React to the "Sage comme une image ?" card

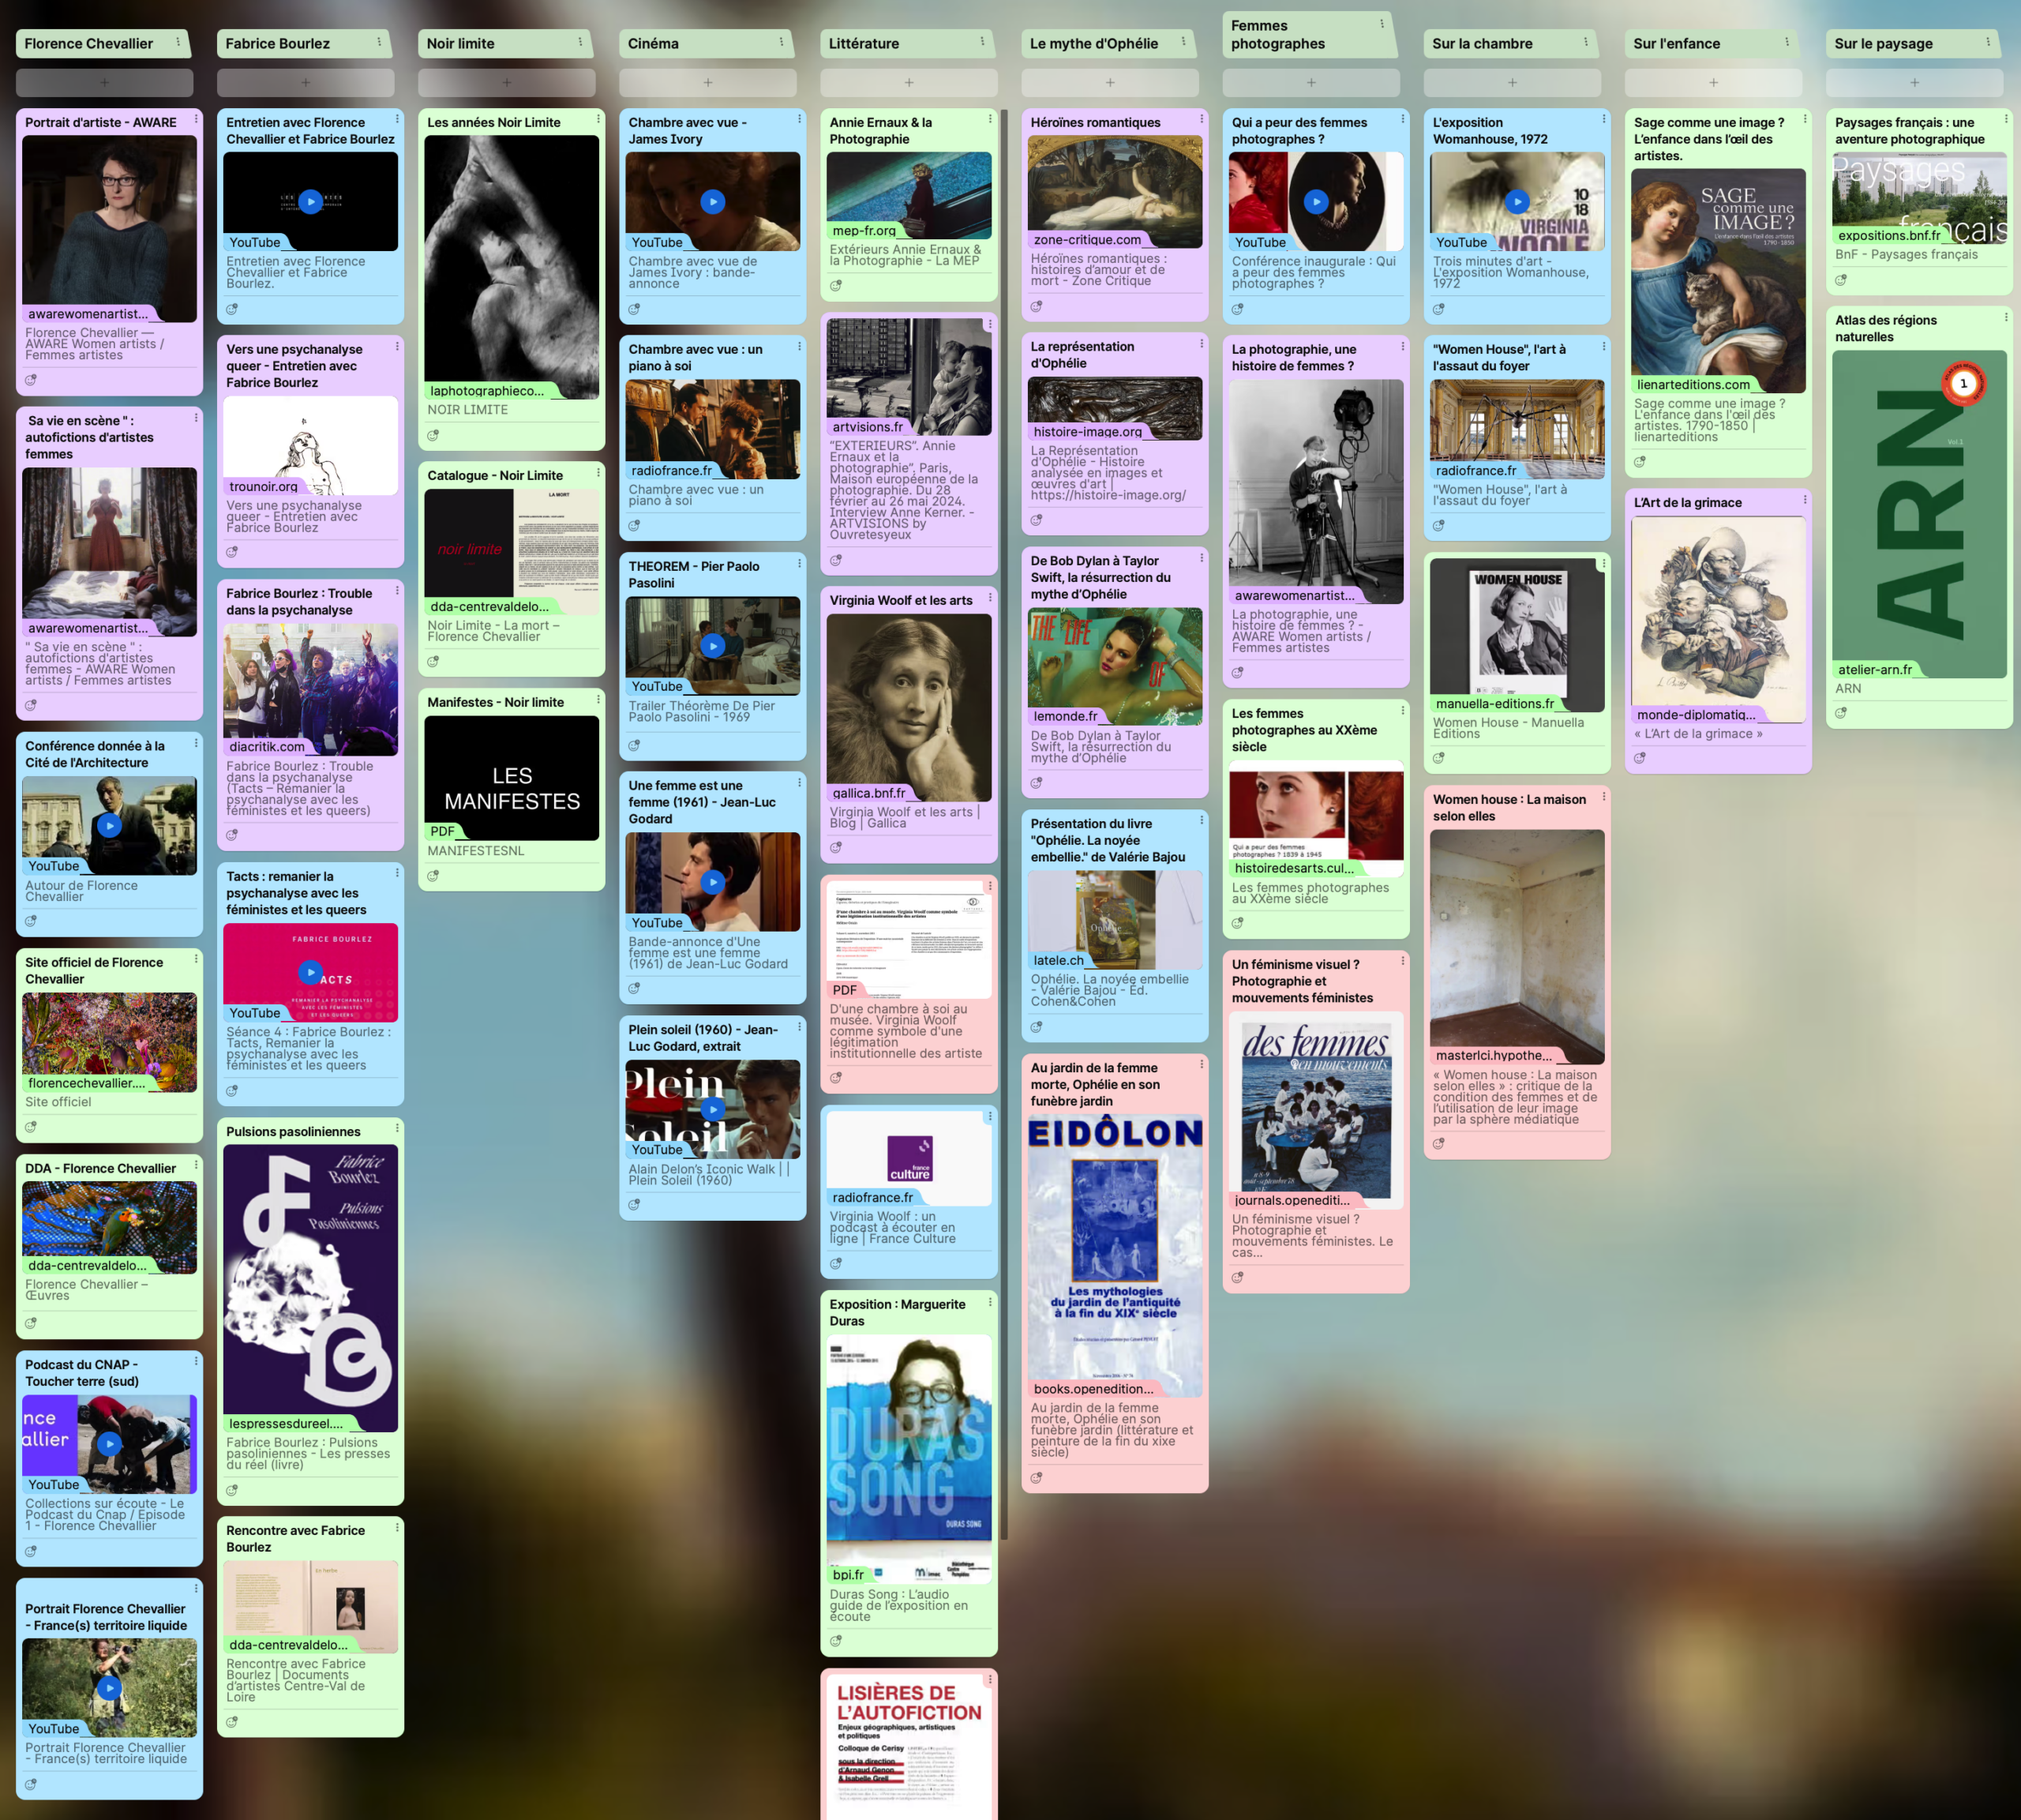click(1640, 462)
